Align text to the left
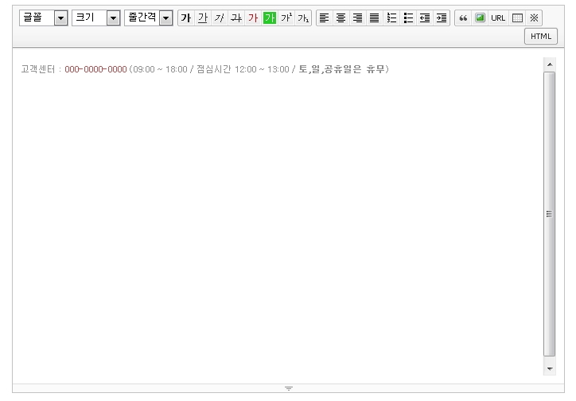The height and width of the screenshot is (401, 576). pos(324,18)
